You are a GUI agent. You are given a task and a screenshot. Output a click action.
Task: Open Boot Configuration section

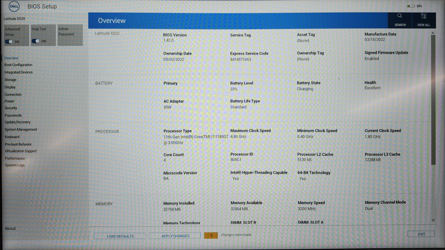[x=18, y=65]
